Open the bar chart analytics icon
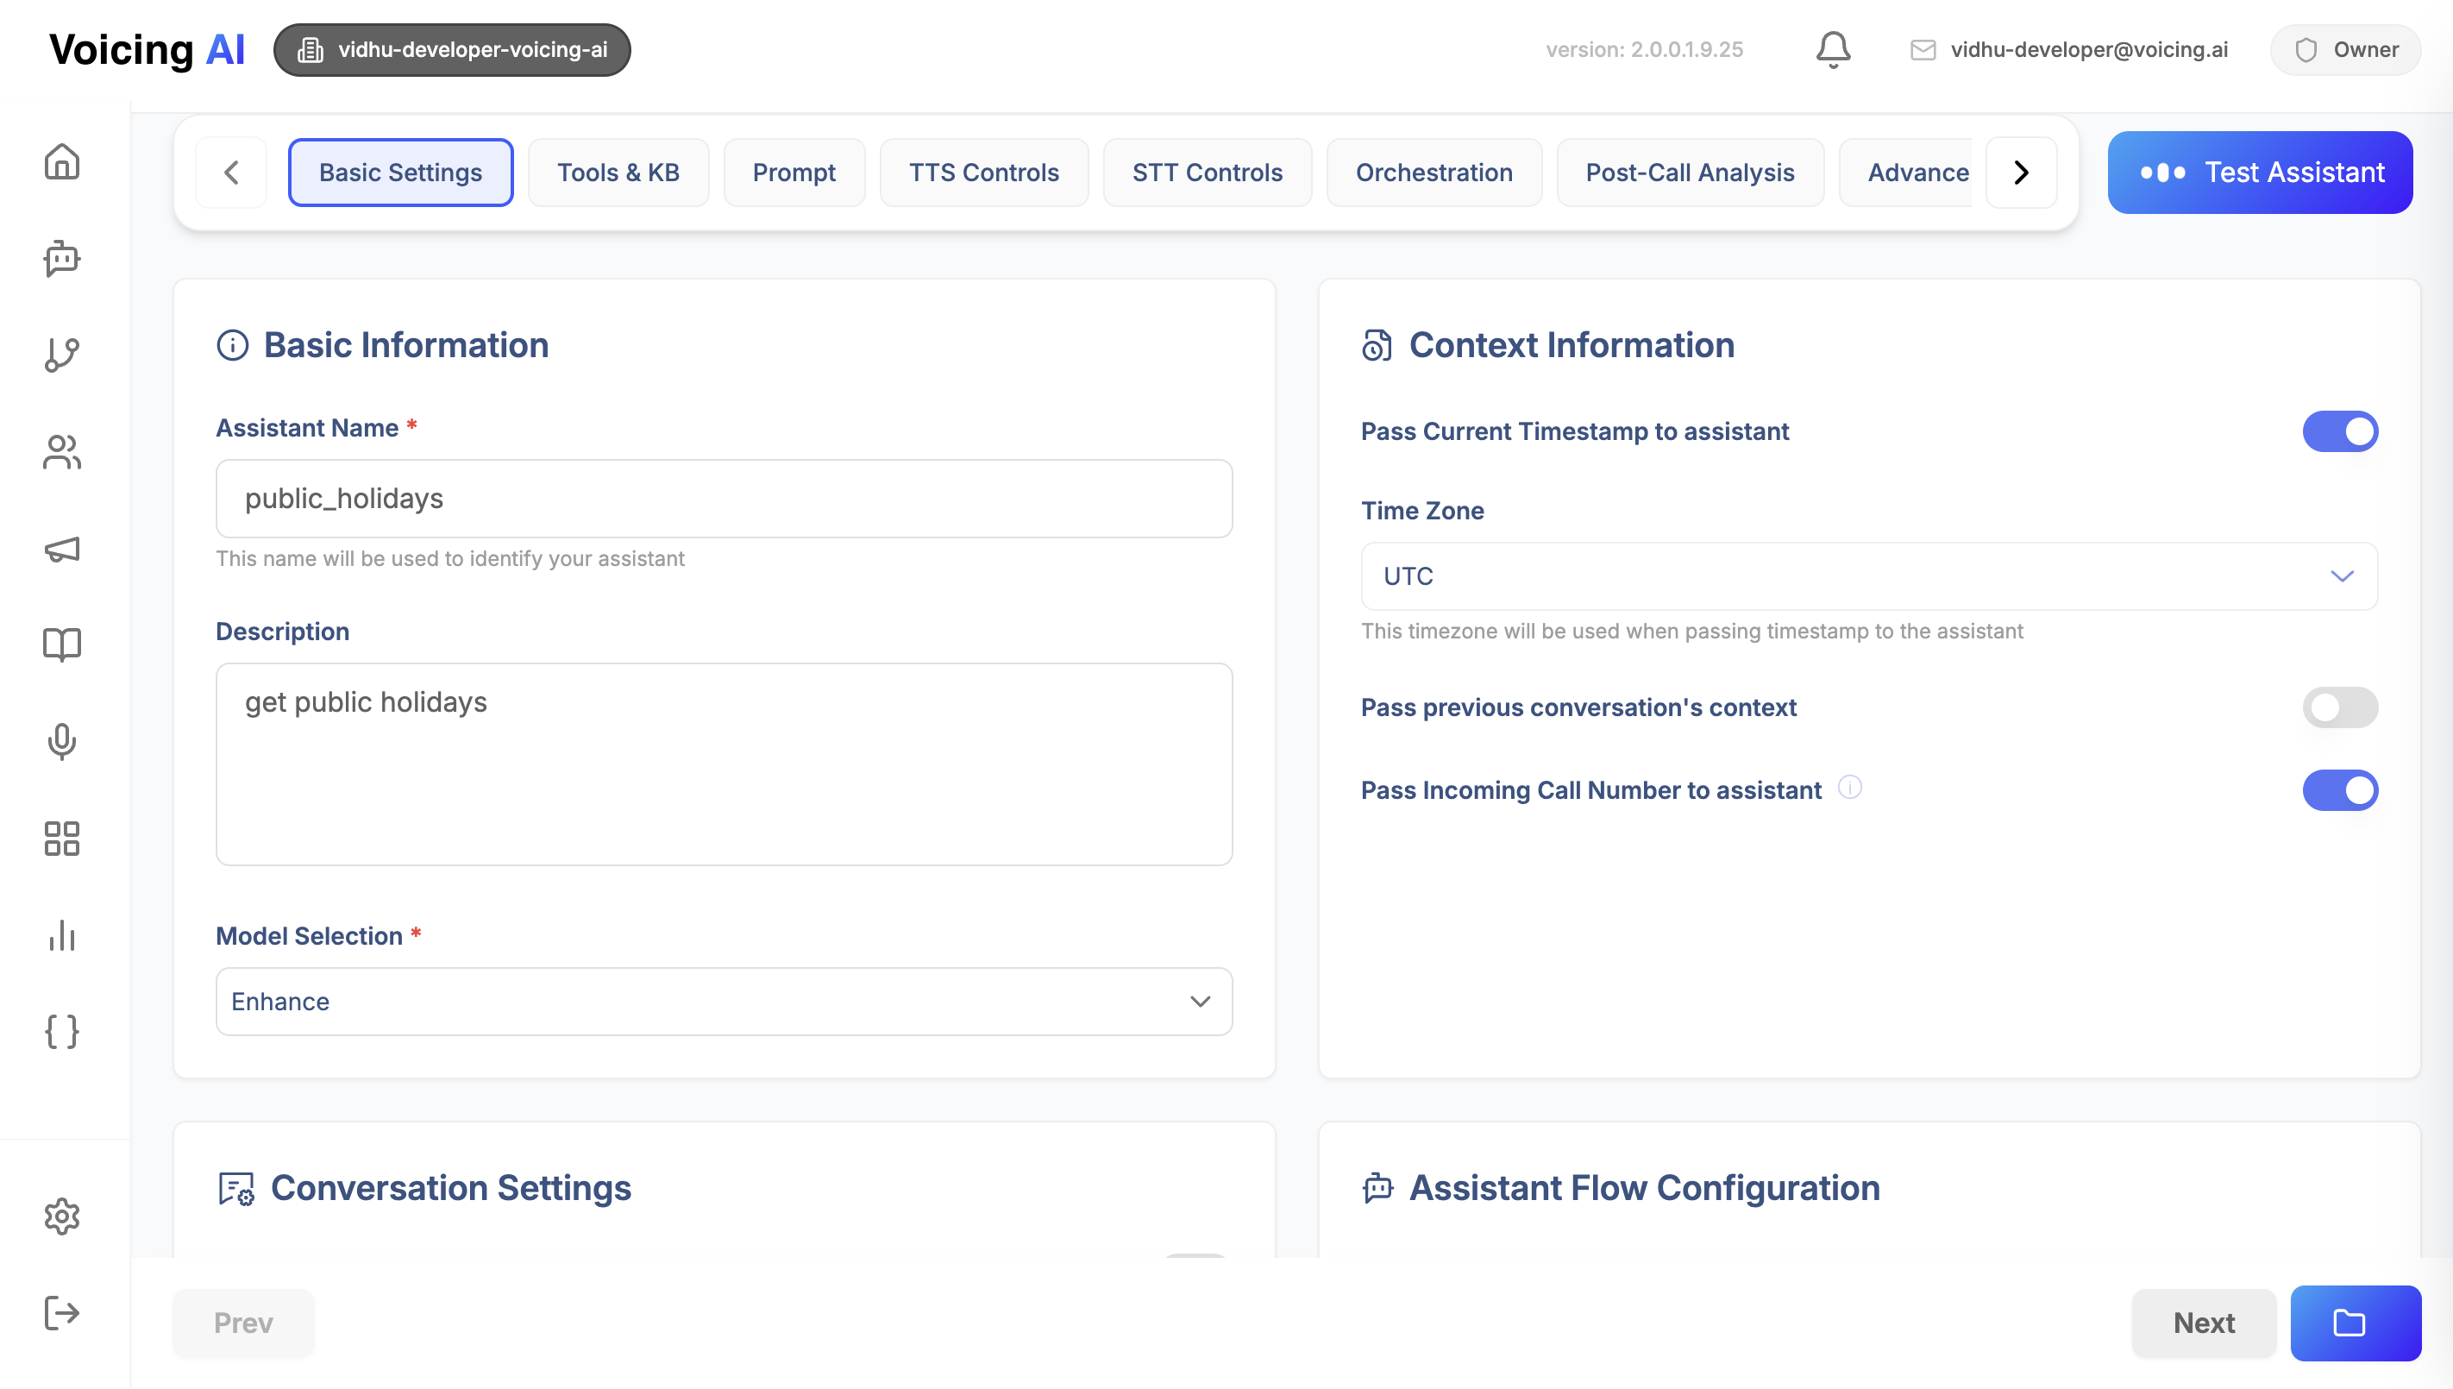2453x1389 pixels. 62,935
